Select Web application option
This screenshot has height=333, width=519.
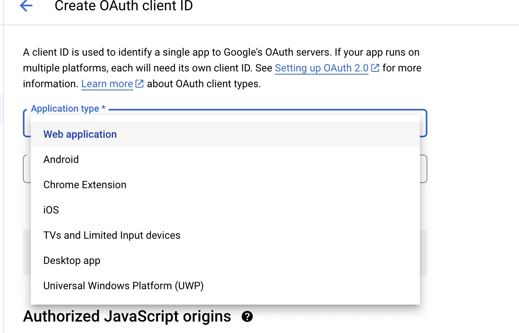point(225,134)
